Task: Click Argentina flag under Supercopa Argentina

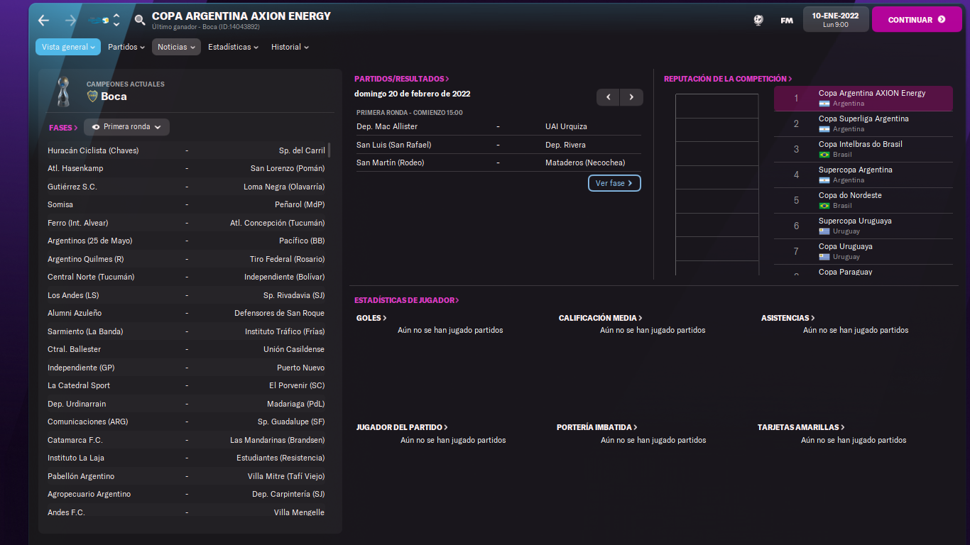Action: click(824, 180)
